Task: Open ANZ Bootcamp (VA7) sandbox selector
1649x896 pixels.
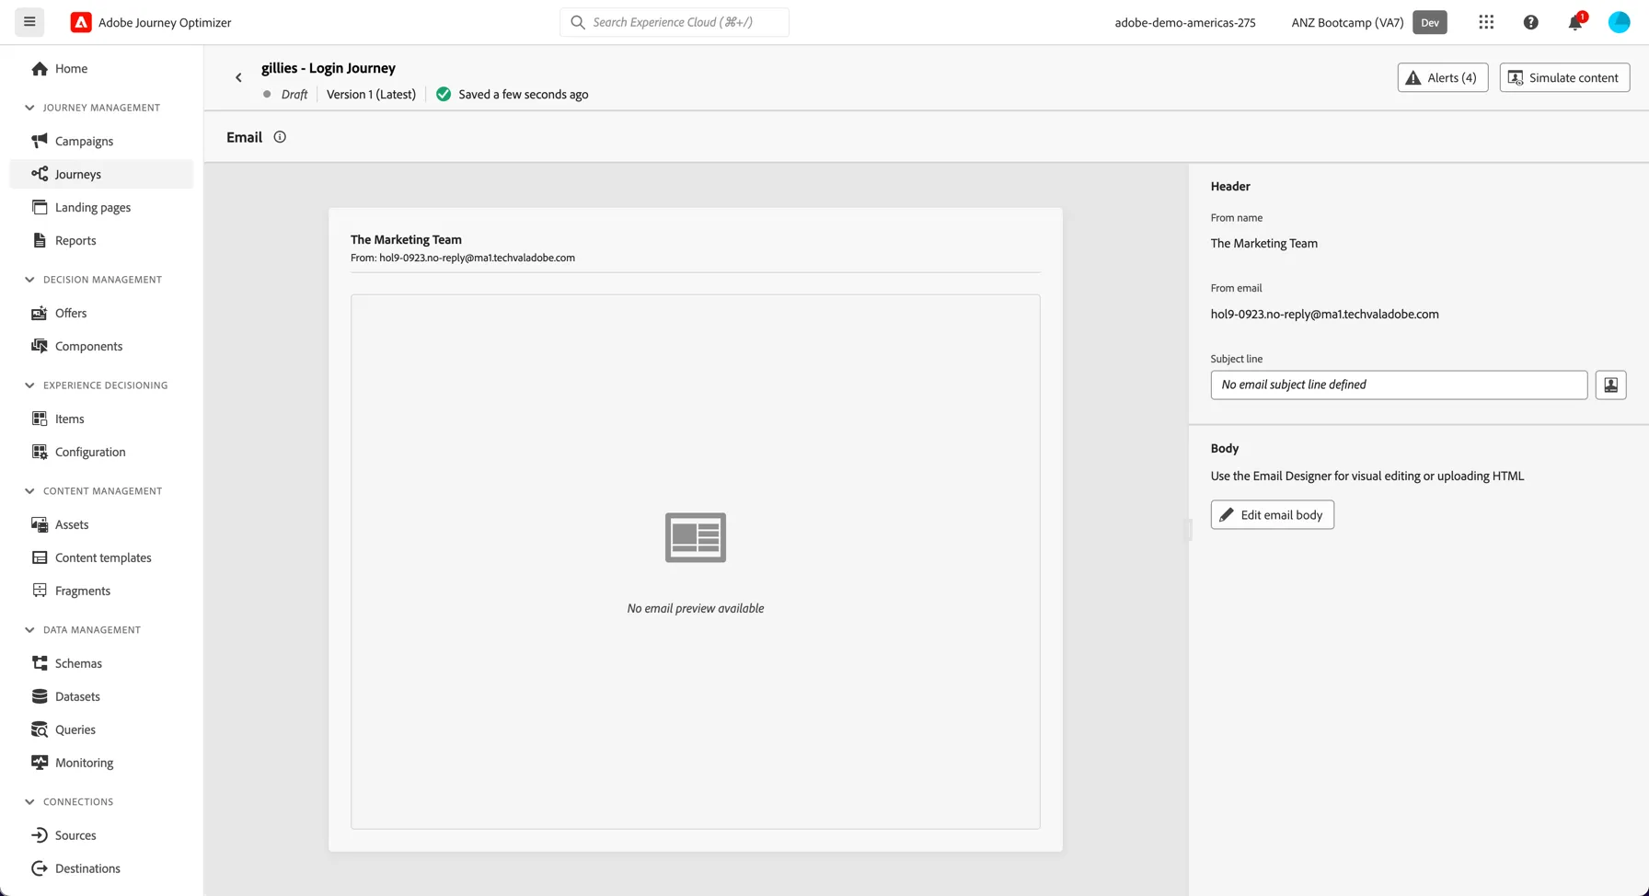Action: coord(1368,22)
